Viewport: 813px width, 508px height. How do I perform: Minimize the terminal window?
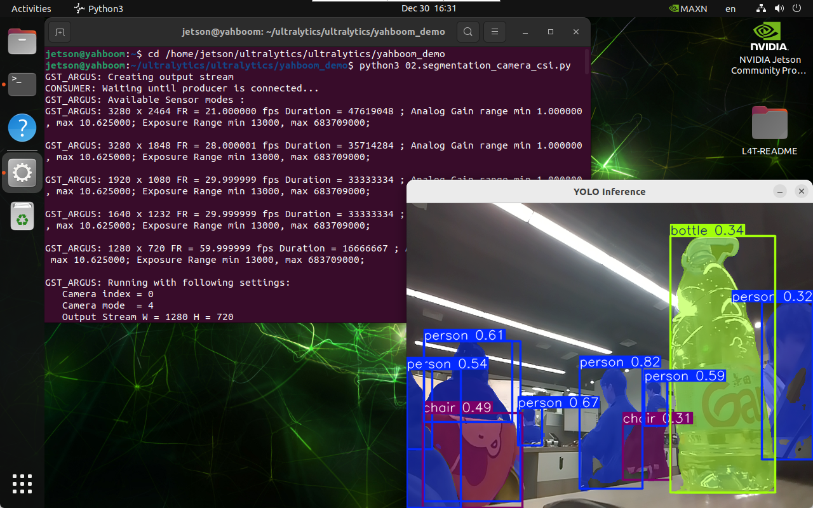coord(525,32)
